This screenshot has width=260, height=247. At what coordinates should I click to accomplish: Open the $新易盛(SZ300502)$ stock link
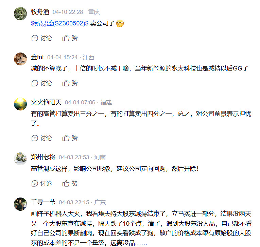59,23
